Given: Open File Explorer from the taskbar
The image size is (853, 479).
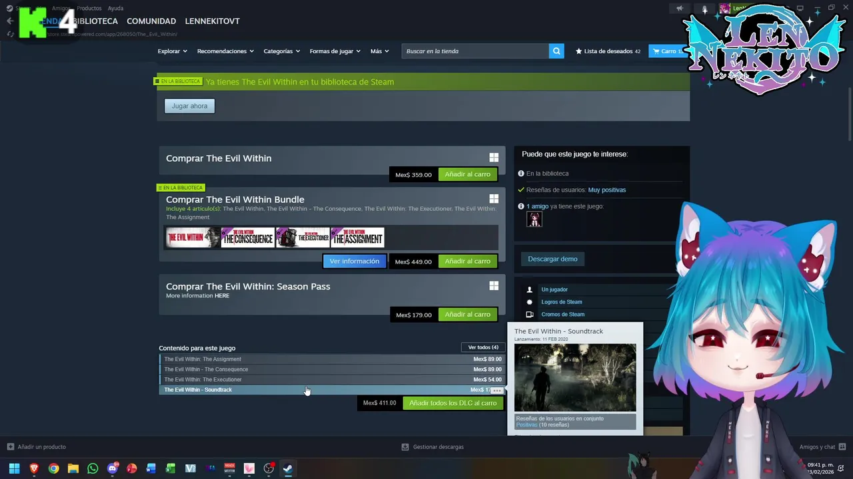Looking at the screenshot, I should pyautogui.click(x=73, y=468).
